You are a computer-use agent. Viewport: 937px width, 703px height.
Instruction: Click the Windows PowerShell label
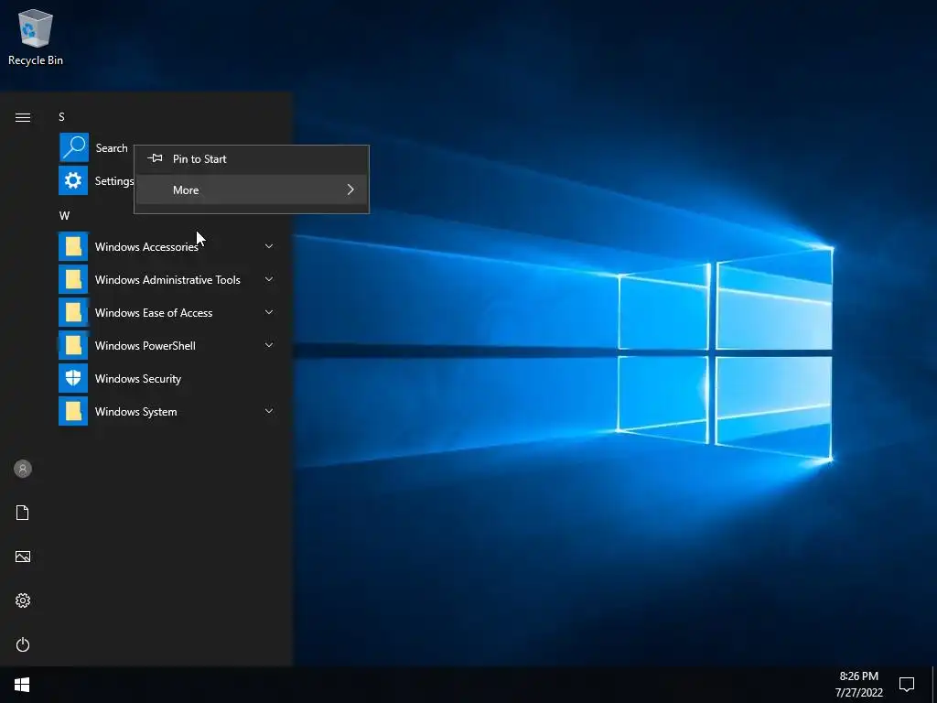[145, 345]
